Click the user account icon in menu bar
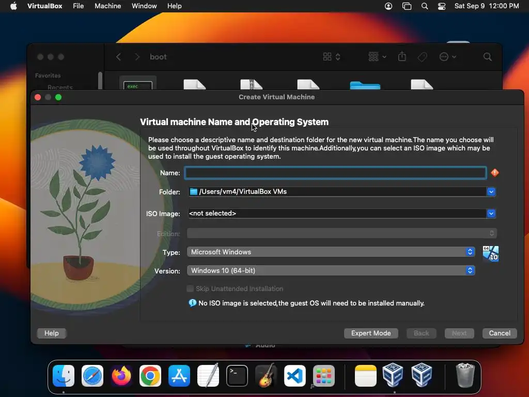The image size is (529, 397). click(388, 6)
